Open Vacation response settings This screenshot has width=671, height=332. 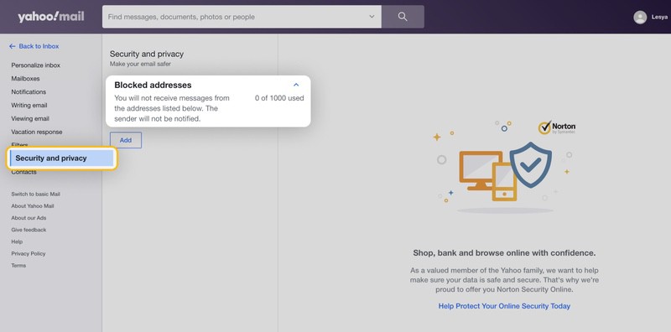click(x=36, y=132)
